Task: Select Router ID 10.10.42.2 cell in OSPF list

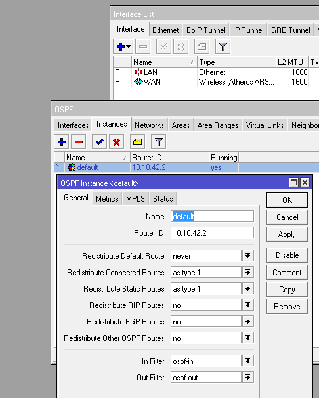Action: [169, 167]
